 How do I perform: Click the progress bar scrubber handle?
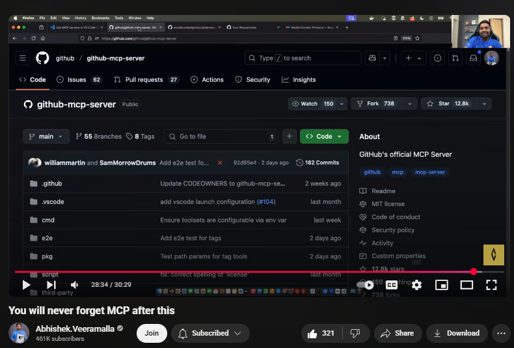pos(474,272)
